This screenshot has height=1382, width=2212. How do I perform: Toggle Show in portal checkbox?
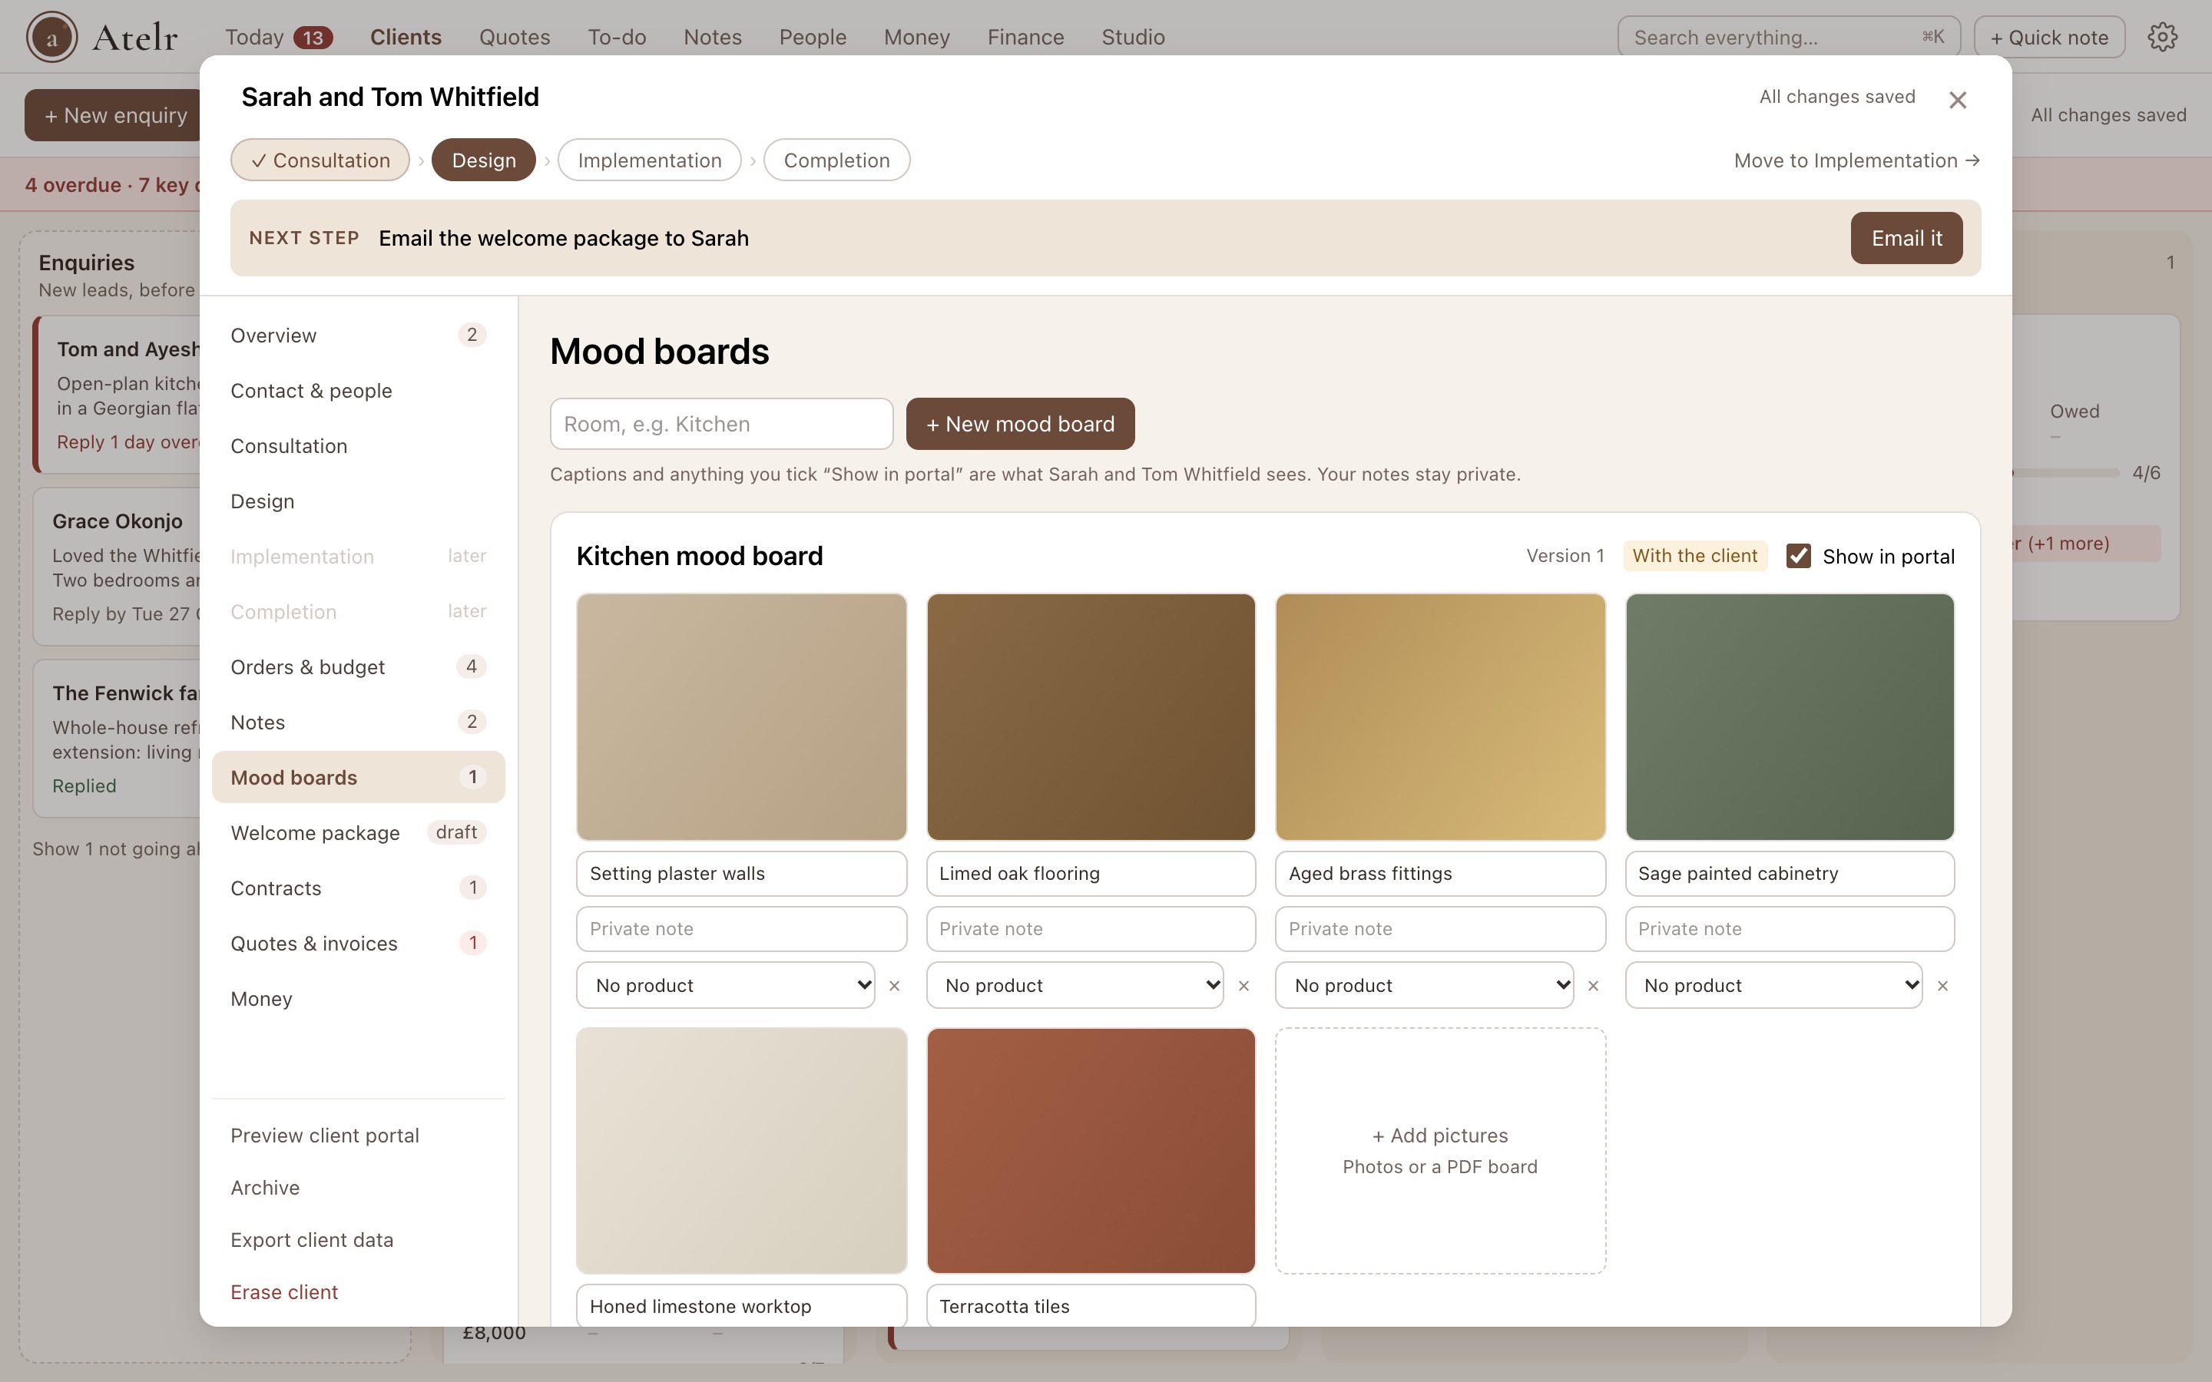tap(1798, 556)
